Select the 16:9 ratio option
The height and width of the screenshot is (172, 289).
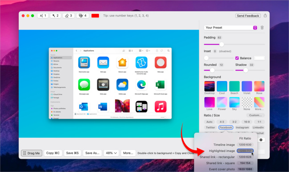coord(247,122)
